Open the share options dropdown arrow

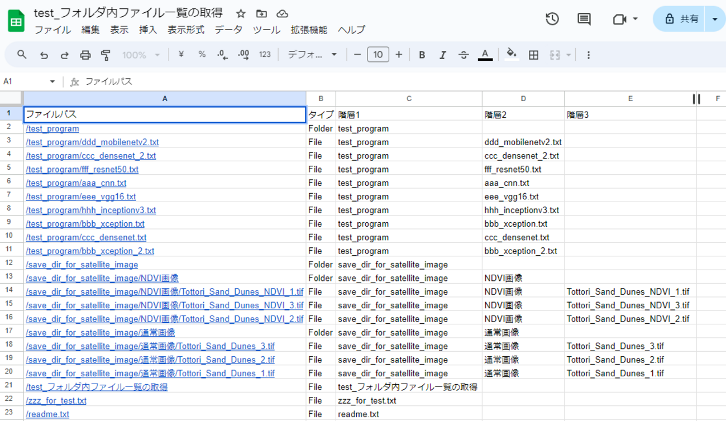click(715, 19)
